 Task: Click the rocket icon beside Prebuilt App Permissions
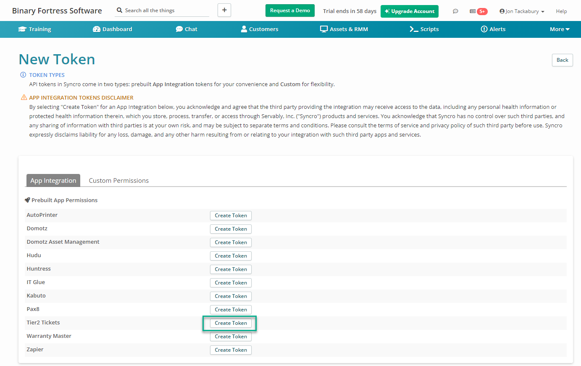point(28,200)
